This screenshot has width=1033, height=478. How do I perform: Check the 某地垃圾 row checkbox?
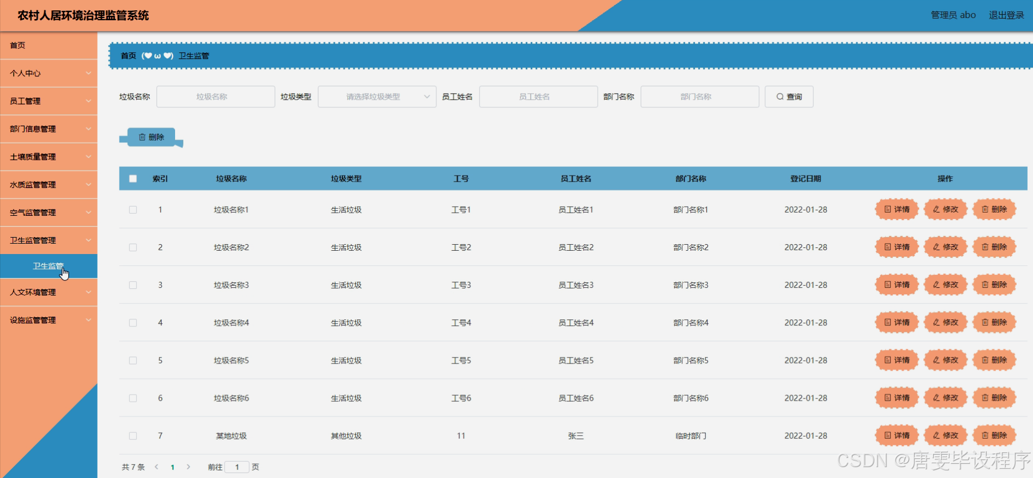(133, 435)
